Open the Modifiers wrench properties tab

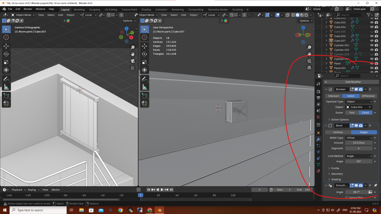[318, 139]
